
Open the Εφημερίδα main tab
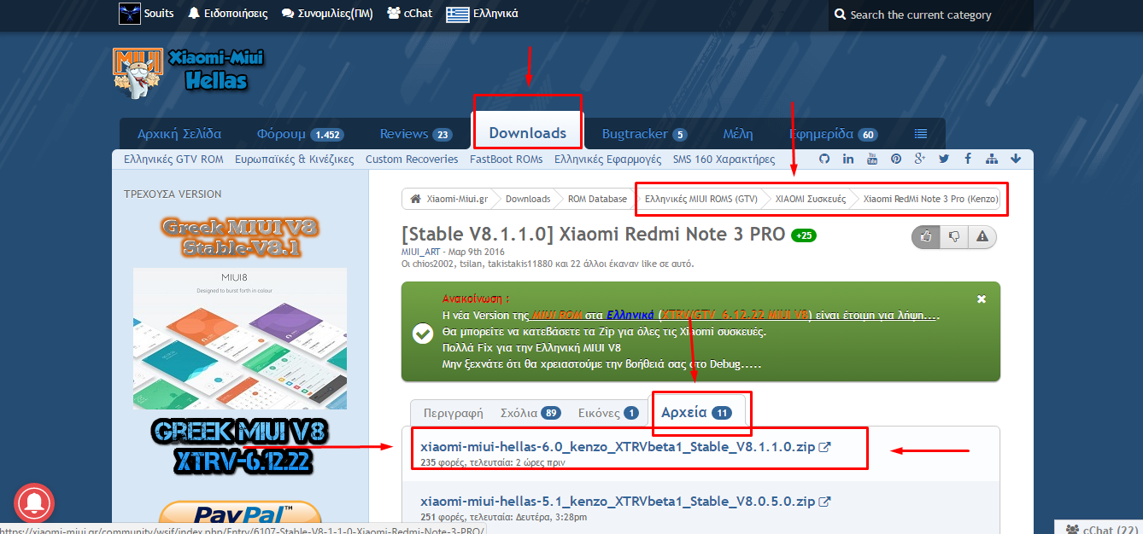833,134
